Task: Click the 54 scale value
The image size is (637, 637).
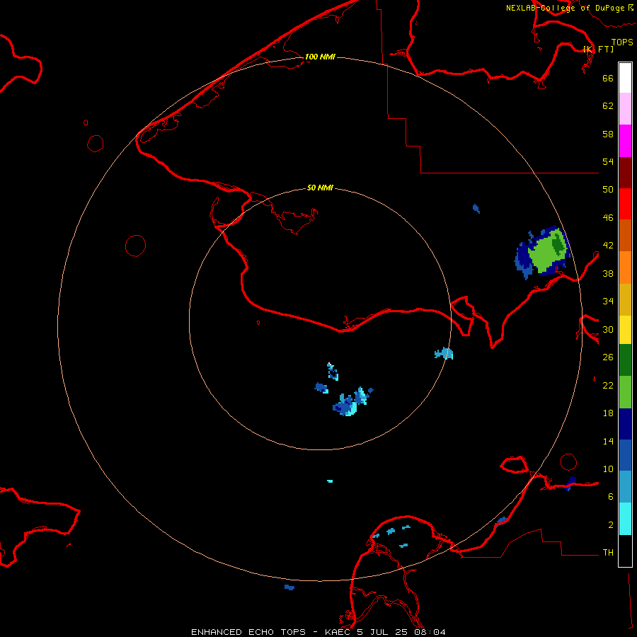Action: [608, 161]
